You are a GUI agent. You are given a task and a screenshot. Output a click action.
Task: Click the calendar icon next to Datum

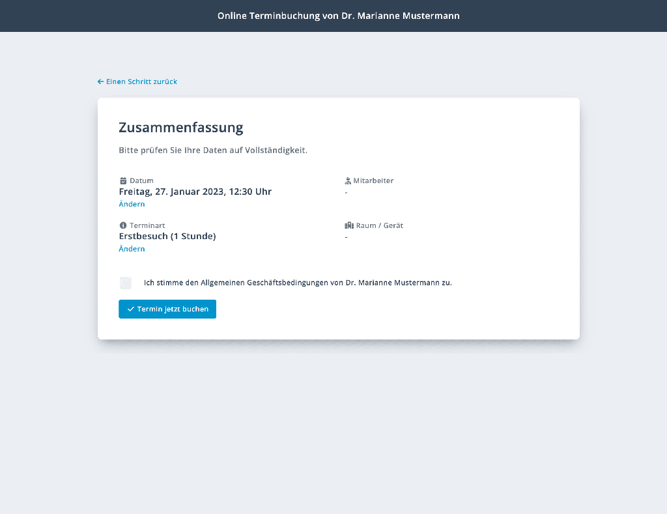tap(123, 181)
